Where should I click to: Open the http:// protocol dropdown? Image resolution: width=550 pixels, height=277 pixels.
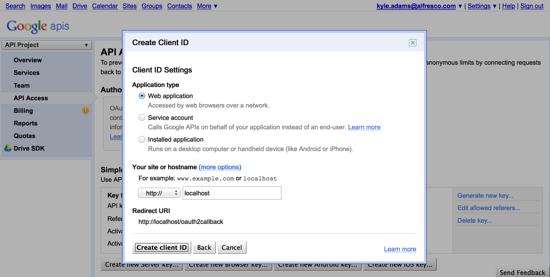[x=159, y=193]
